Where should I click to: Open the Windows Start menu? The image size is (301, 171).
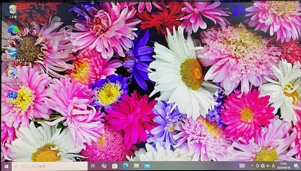(6, 166)
